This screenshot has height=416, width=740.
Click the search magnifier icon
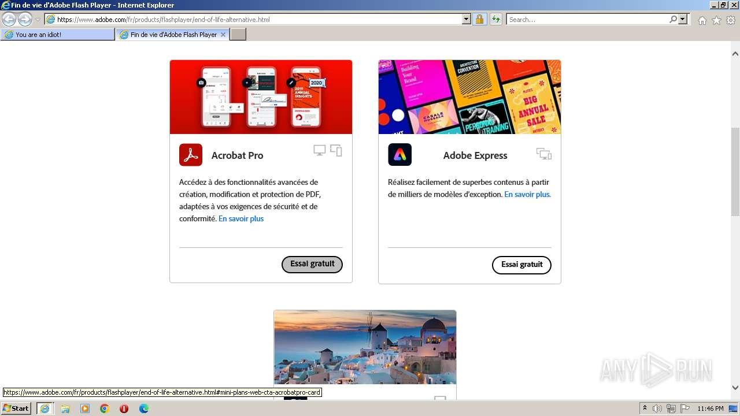click(x=673, y=20)
